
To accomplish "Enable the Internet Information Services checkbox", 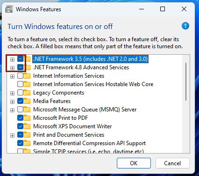I will click(x=20, y=76).
